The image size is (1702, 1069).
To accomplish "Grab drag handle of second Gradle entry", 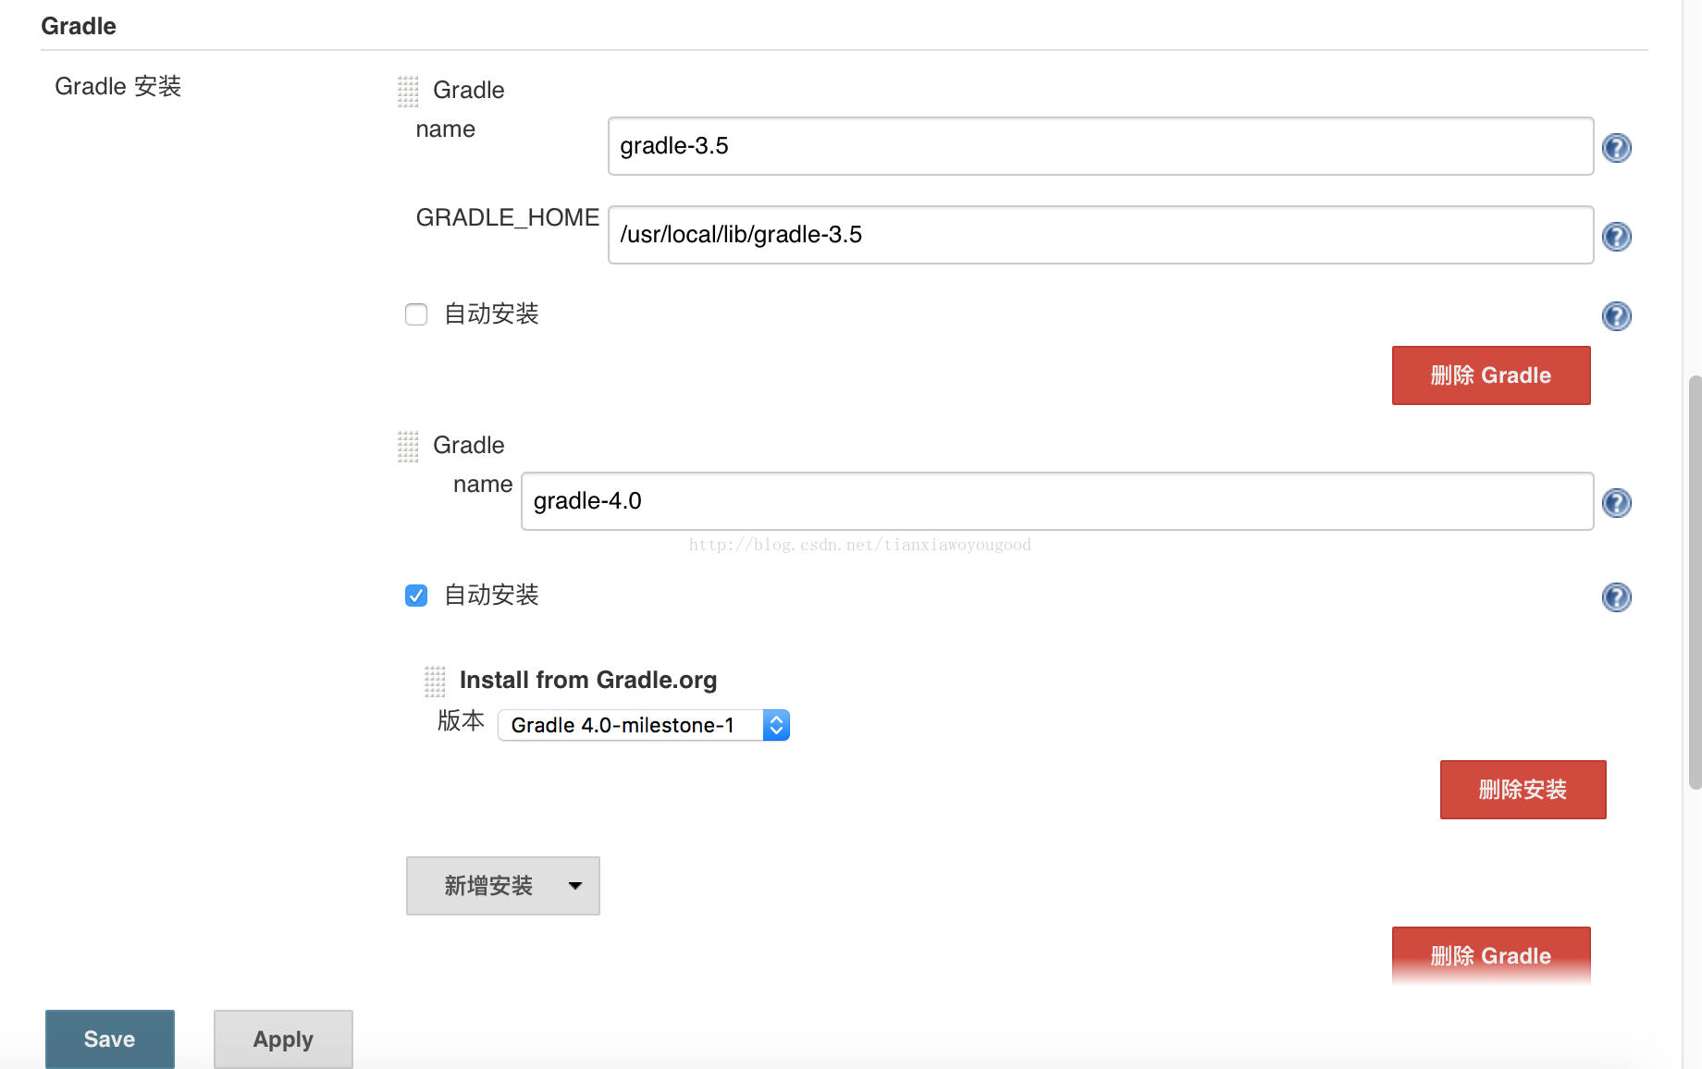I will [408, 446].
